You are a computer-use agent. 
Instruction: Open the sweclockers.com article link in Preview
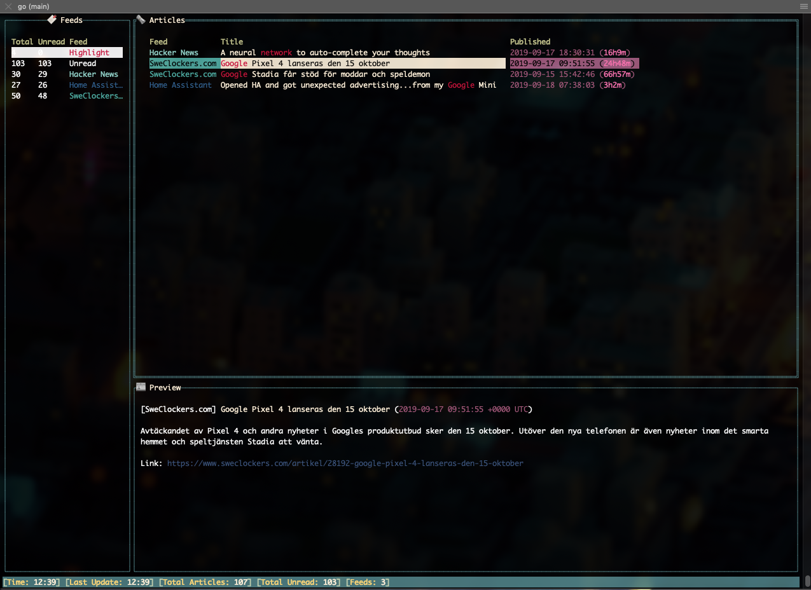345,463
